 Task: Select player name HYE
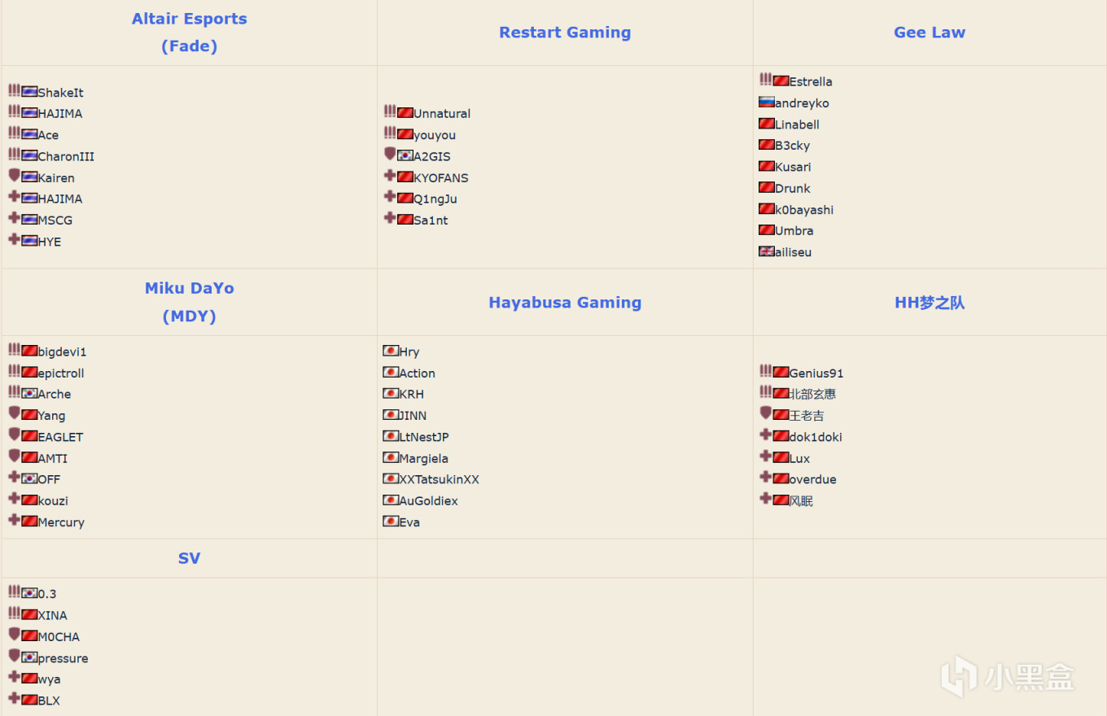(50, 242)
